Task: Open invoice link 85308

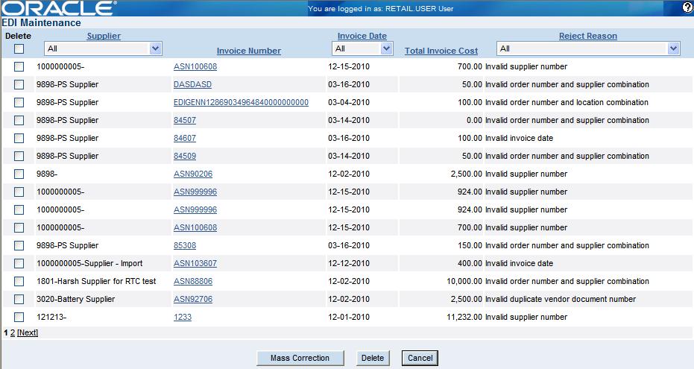Action: click(185, 245)
